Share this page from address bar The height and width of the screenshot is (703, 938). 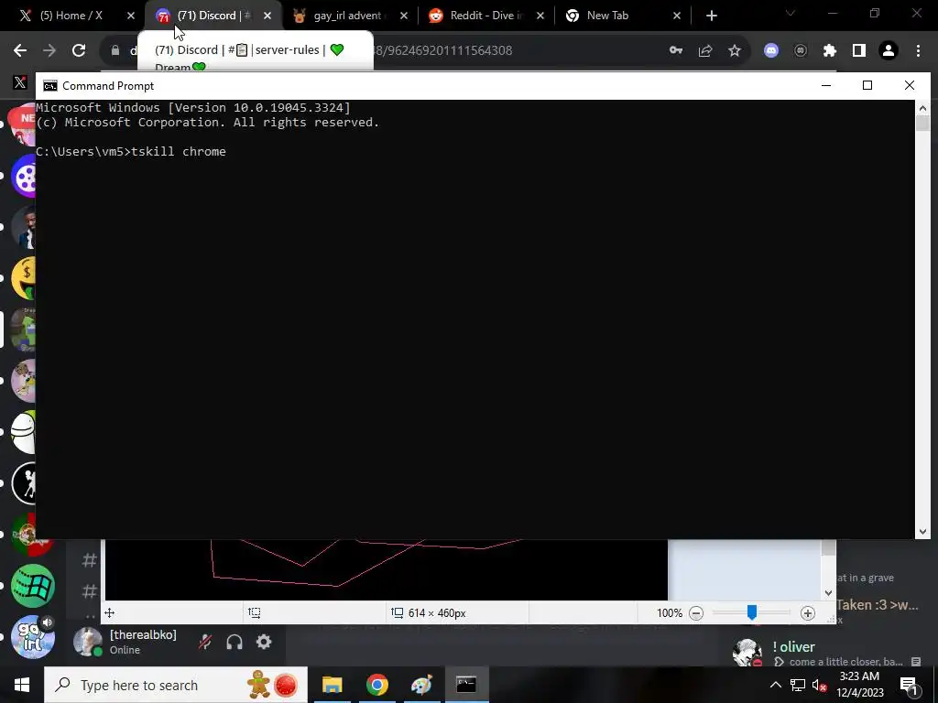coord(705,50)
